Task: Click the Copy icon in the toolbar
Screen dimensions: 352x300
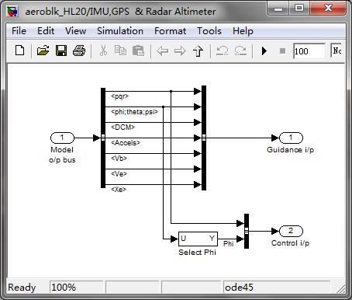Action: tap(120, 51)
